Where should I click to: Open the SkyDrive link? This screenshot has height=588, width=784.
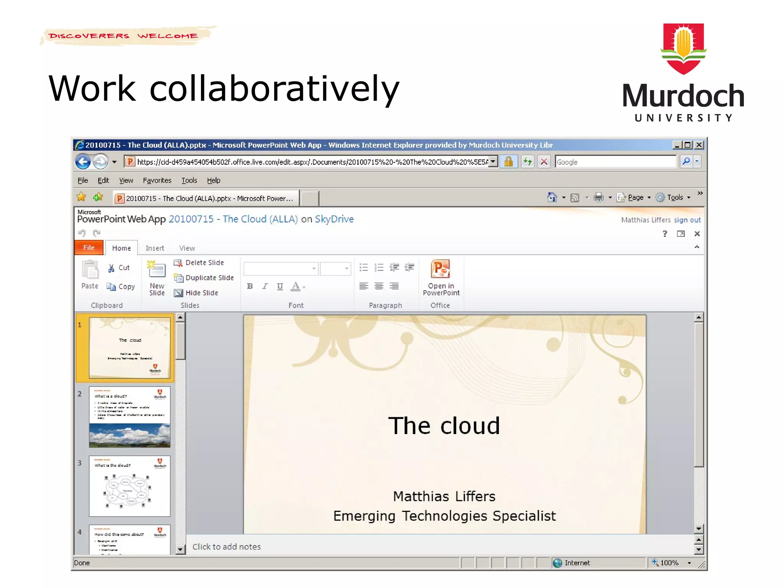334,219
